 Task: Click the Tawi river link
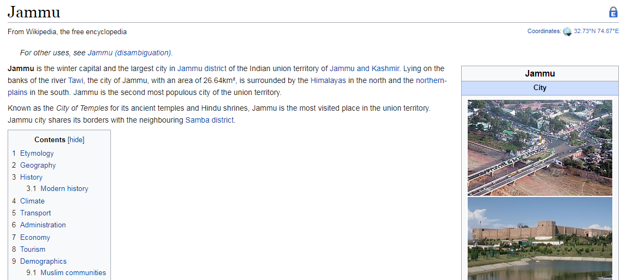point(76,80)
